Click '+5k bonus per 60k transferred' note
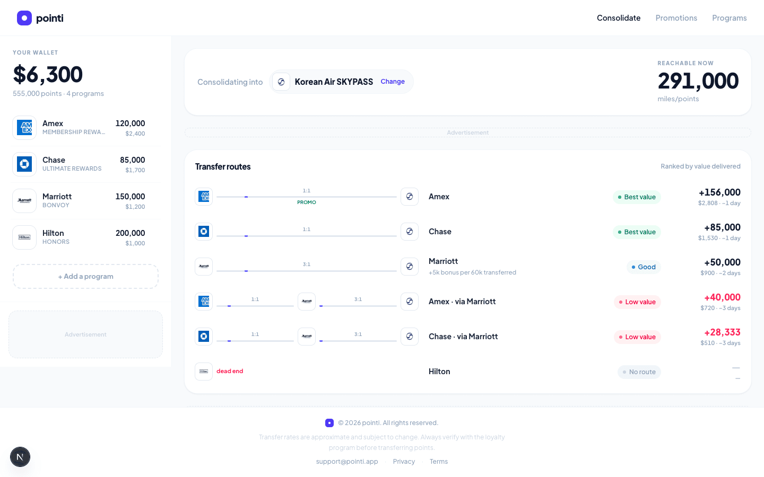Viewport: 764px width, 477px height. tap(472, 272)
